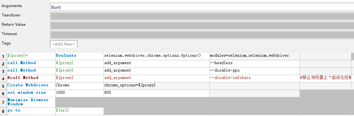The height and width of the screenshot is (116, 354).
Task: Click the modules=selenium,selenium.webdriver cell
Action: (x=255, y=56)
